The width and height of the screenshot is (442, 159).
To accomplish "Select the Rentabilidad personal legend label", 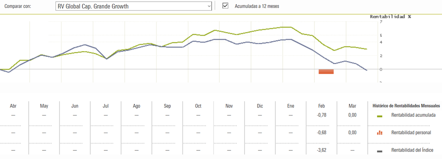I will (411, 133).
